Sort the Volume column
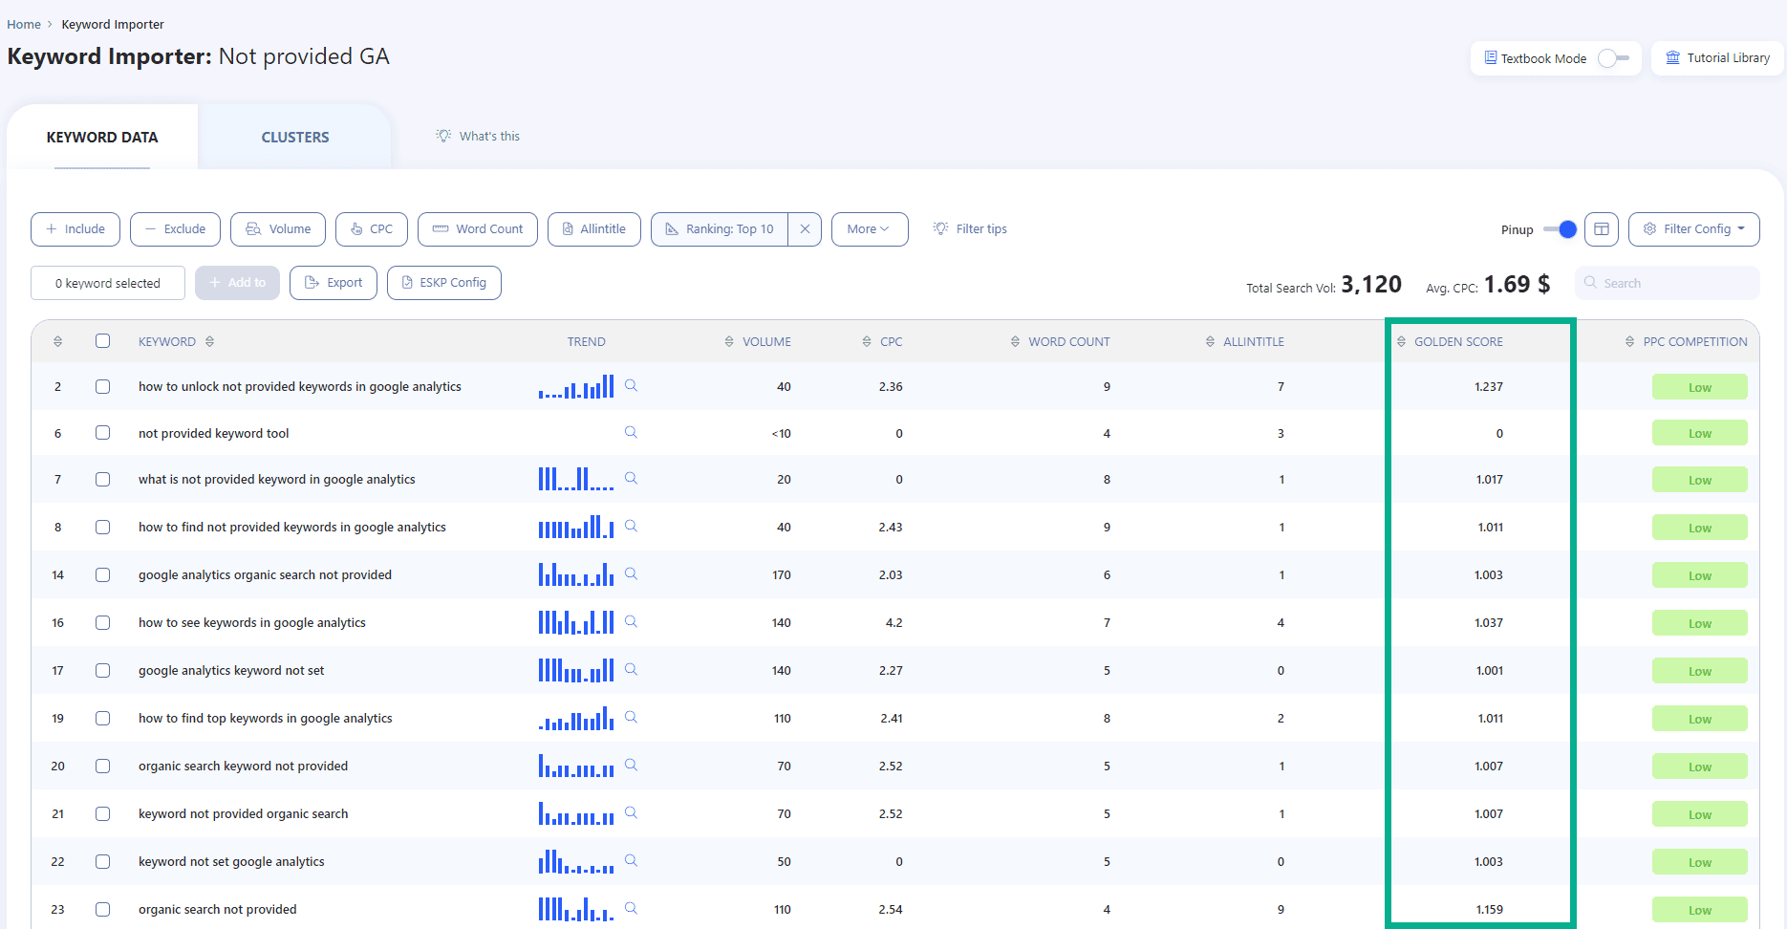This screenshot has width=1787, height=929. [x=729, y=341]
